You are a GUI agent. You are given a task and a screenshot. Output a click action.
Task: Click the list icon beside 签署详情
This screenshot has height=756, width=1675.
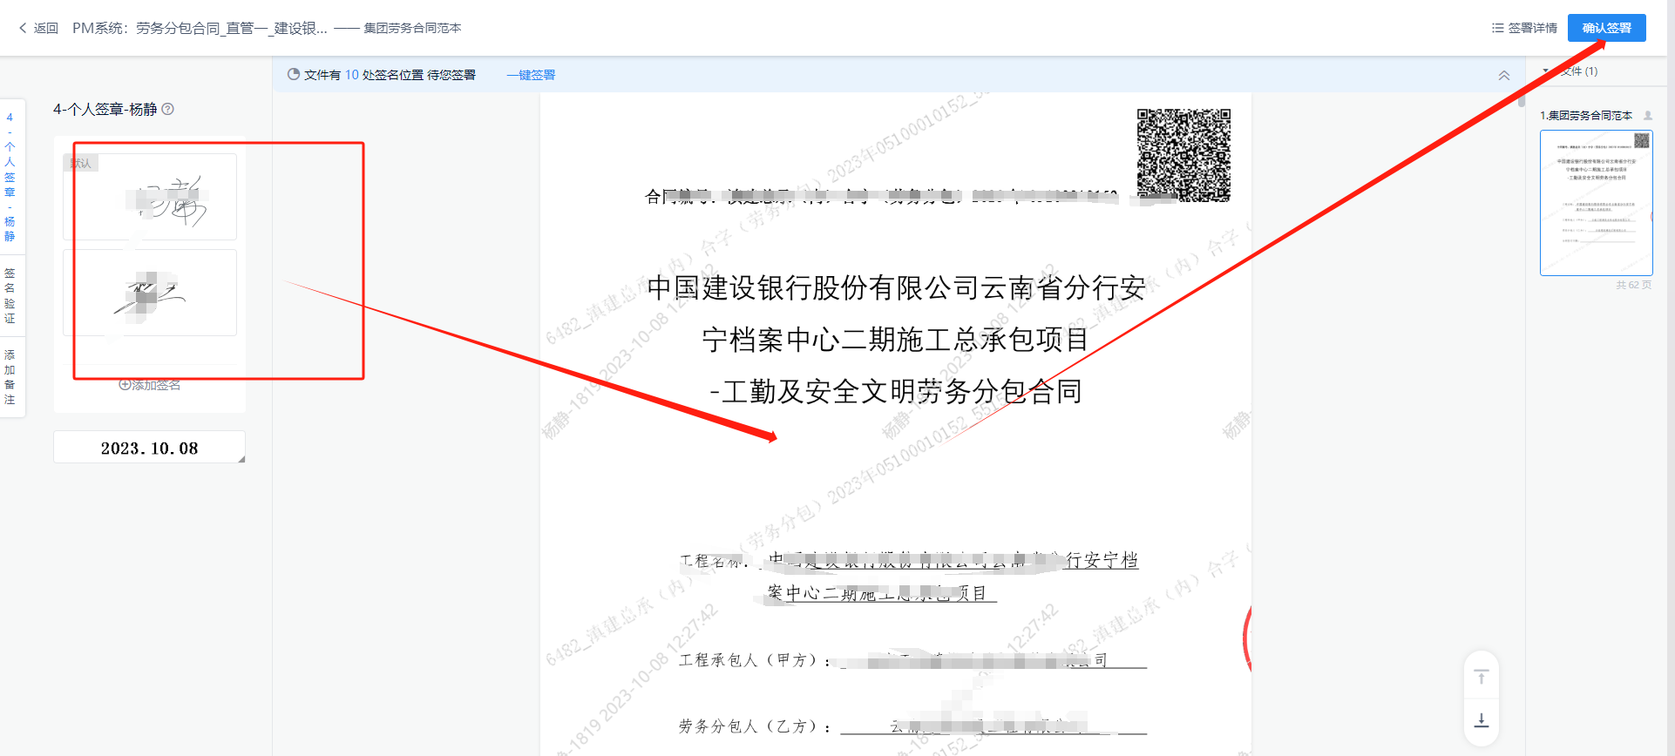tap(1497, 28)
